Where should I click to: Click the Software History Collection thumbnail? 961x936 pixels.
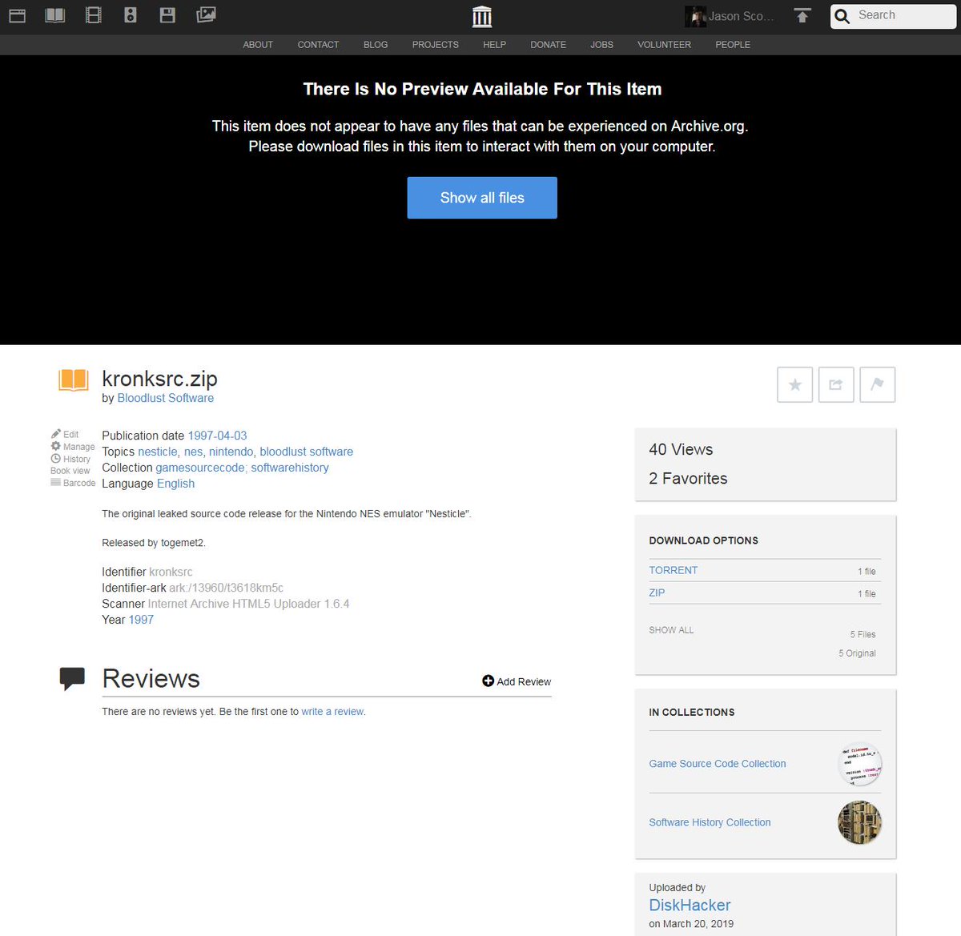(859, 822)
